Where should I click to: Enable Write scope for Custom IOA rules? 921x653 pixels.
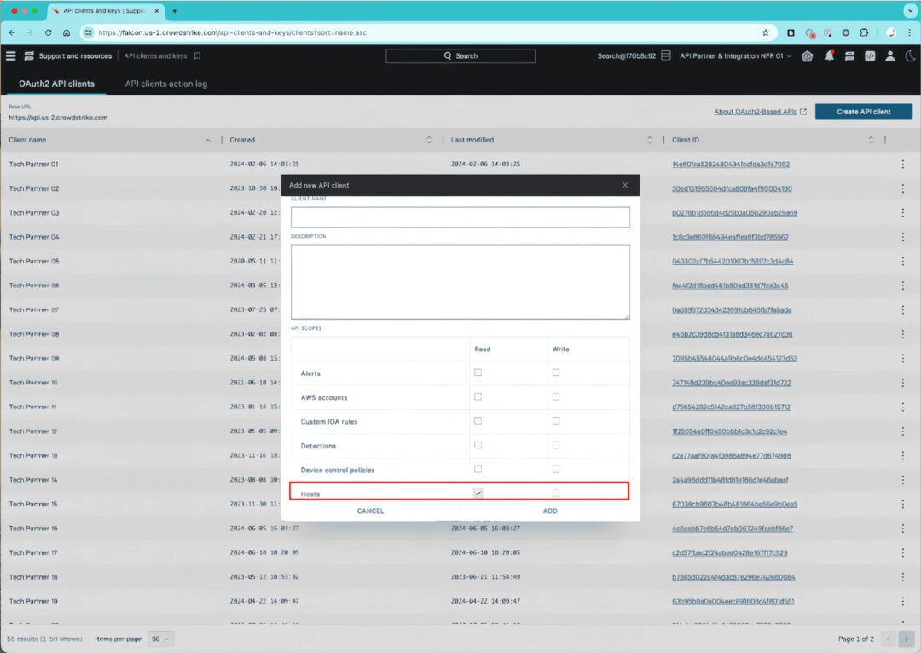(556, 421)
